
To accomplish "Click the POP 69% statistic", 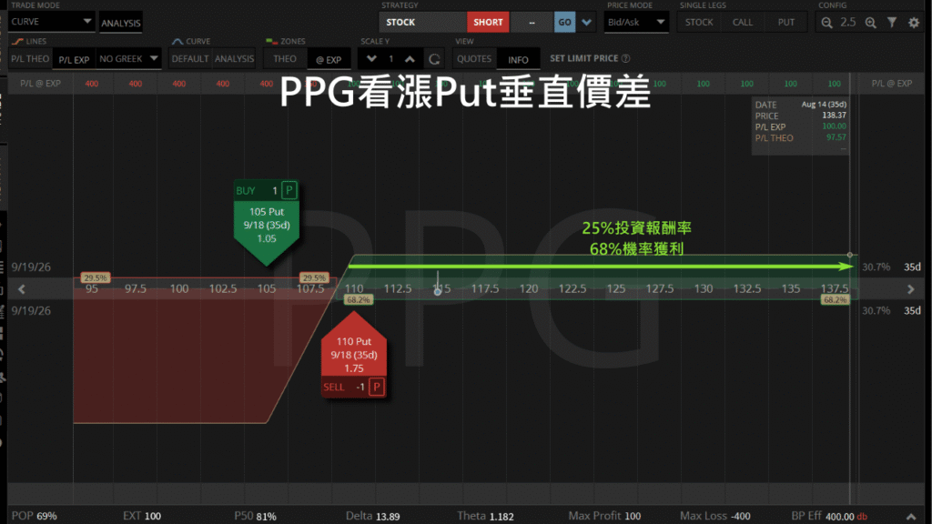I will [x=35, y=516].
